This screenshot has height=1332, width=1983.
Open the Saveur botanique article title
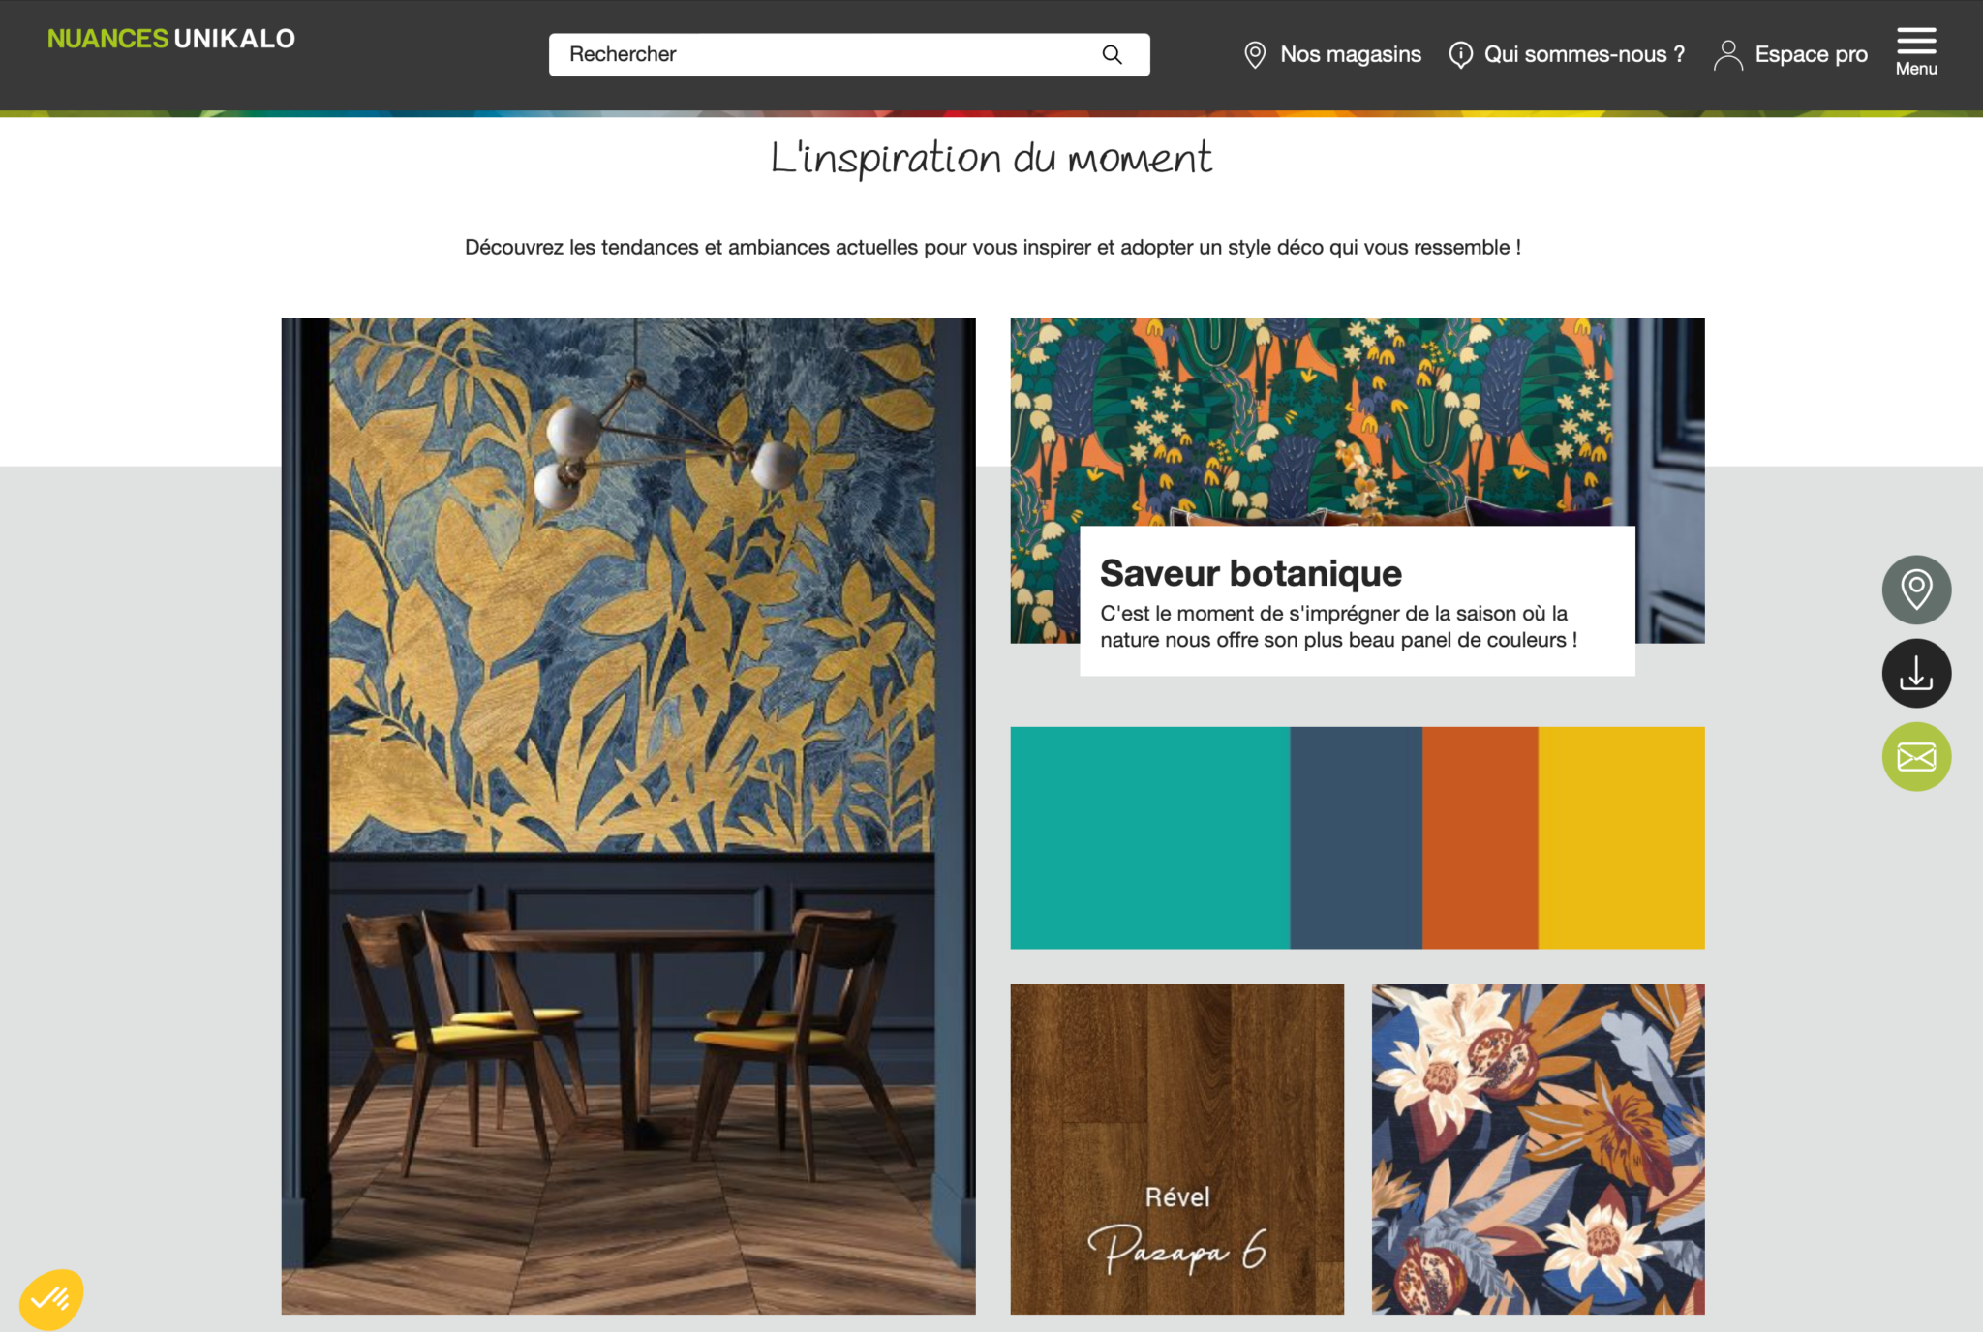pyautogui.click(x=1250, y=573)
